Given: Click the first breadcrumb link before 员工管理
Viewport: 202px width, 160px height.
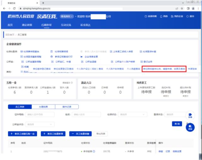Looking at the screenshot, I should [x=10, y=35].
